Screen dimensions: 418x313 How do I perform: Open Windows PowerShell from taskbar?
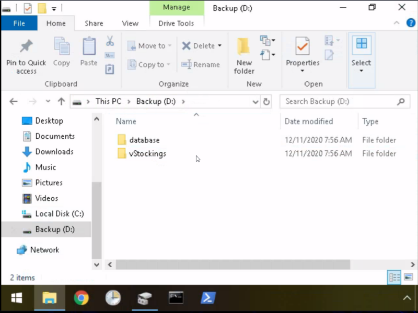coord(209,298)
